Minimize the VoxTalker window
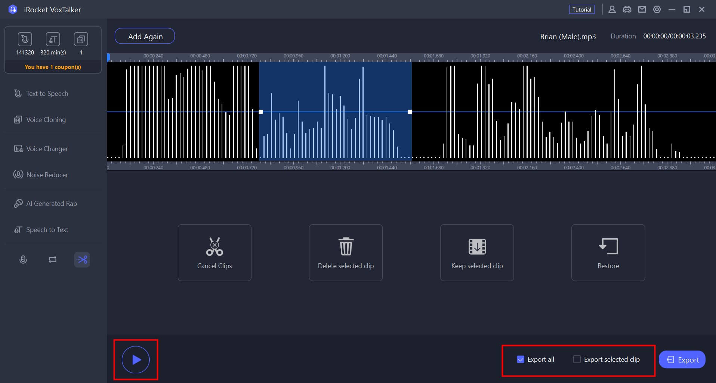This screenshot has width=716, height=383. click(672, 9)
